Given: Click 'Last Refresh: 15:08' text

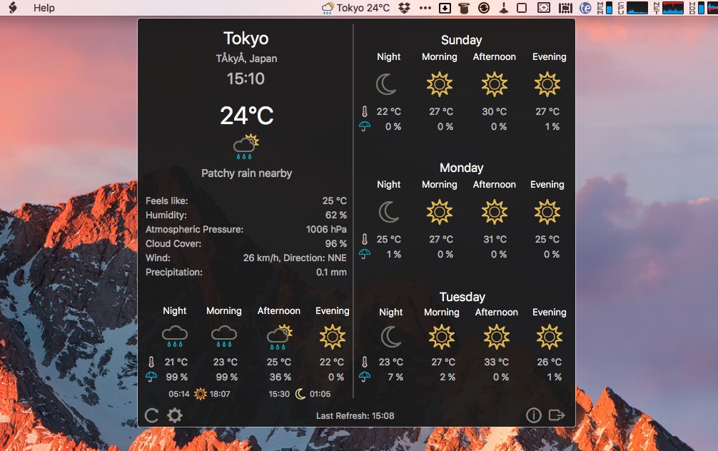Looking at the screenshot, I should [x=355, y=416].
